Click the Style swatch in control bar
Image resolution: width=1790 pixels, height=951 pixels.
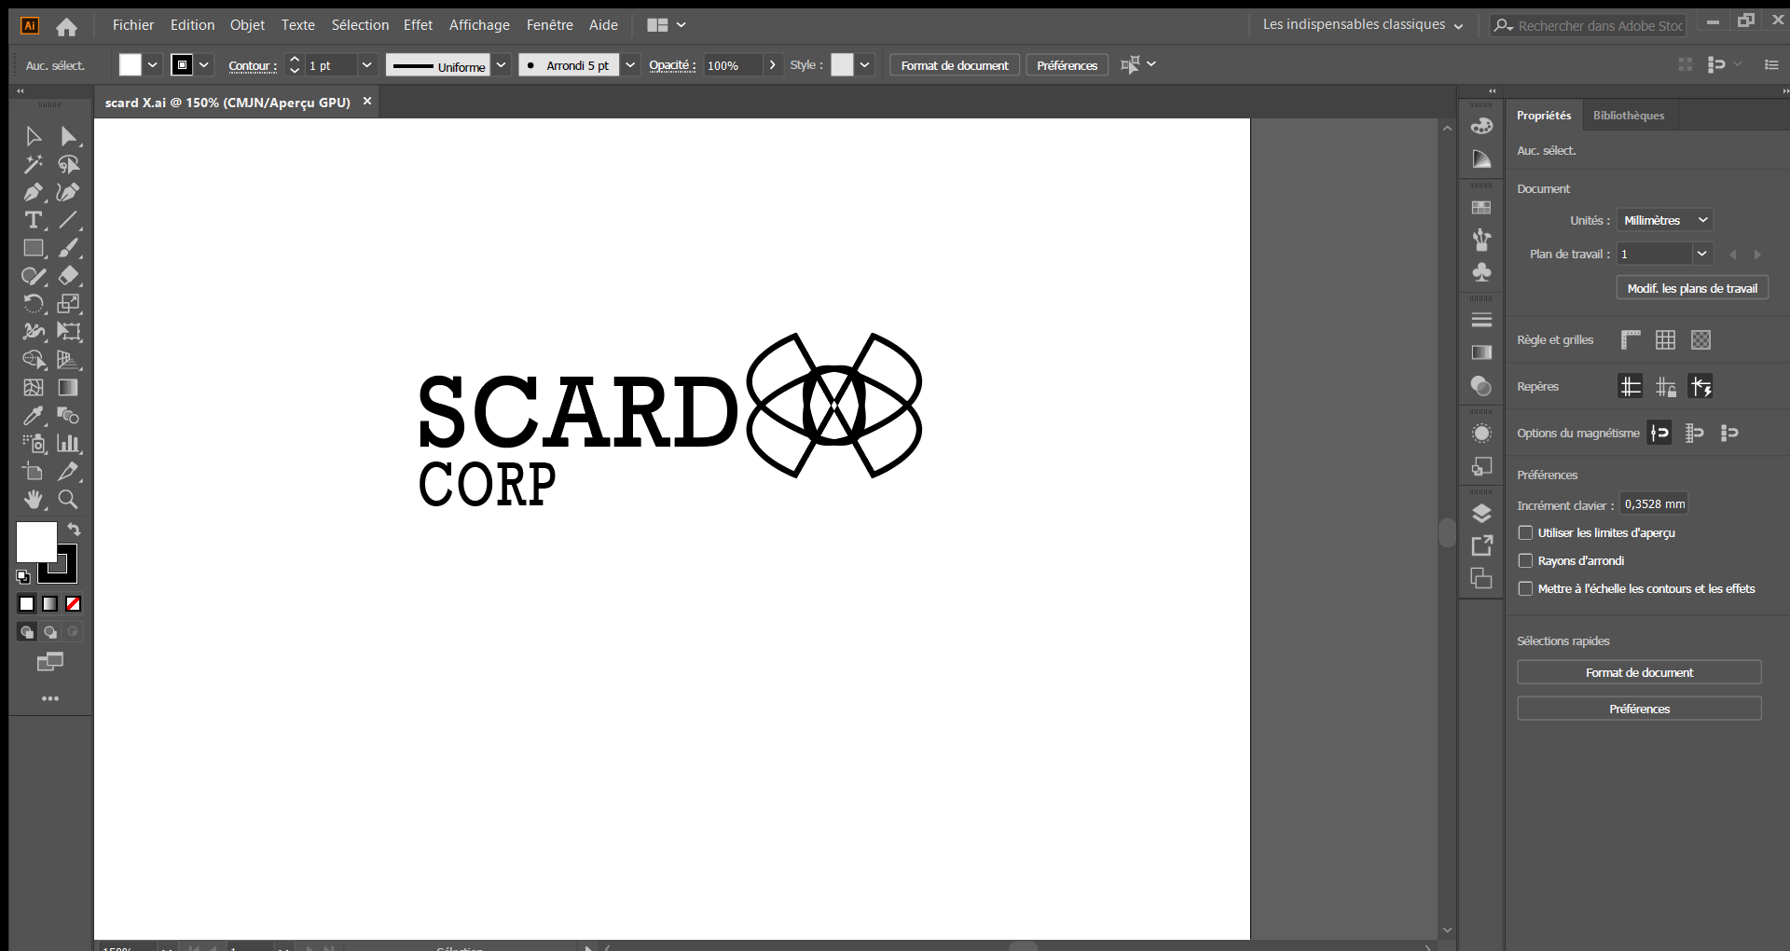842,64
